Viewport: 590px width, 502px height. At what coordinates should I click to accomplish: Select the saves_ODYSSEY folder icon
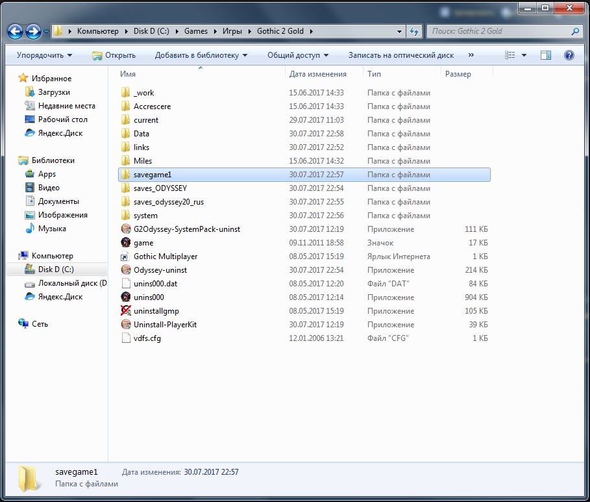[x=126, y=188]
